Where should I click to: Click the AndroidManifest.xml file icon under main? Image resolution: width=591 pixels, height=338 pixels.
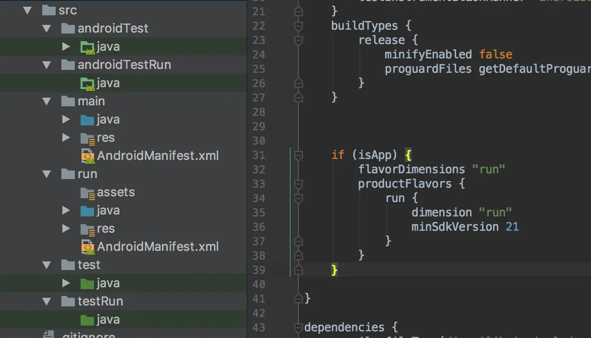point(87,156)
